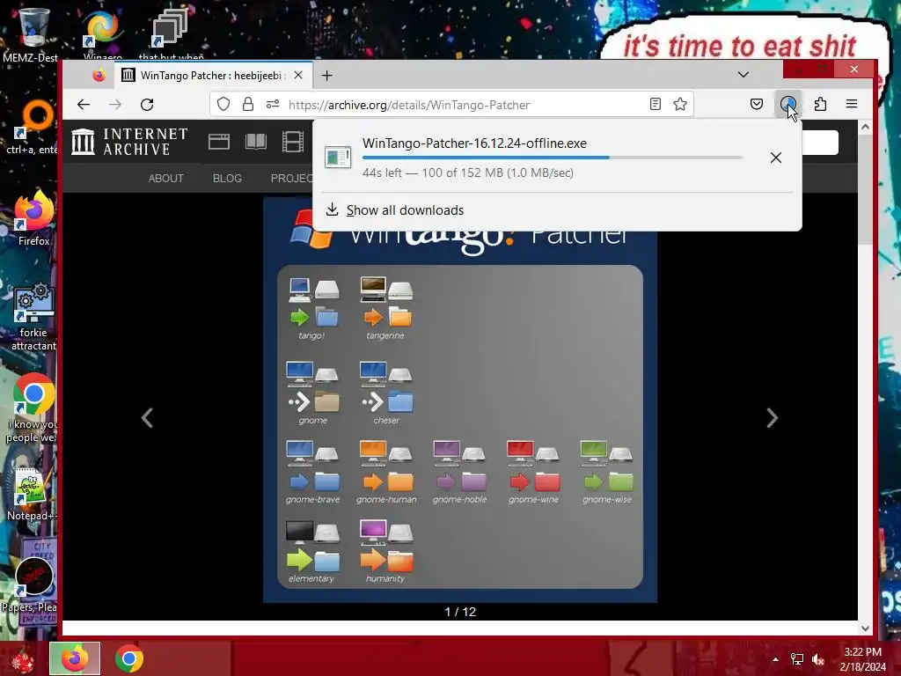Click the network tray icon

(797, 659)
